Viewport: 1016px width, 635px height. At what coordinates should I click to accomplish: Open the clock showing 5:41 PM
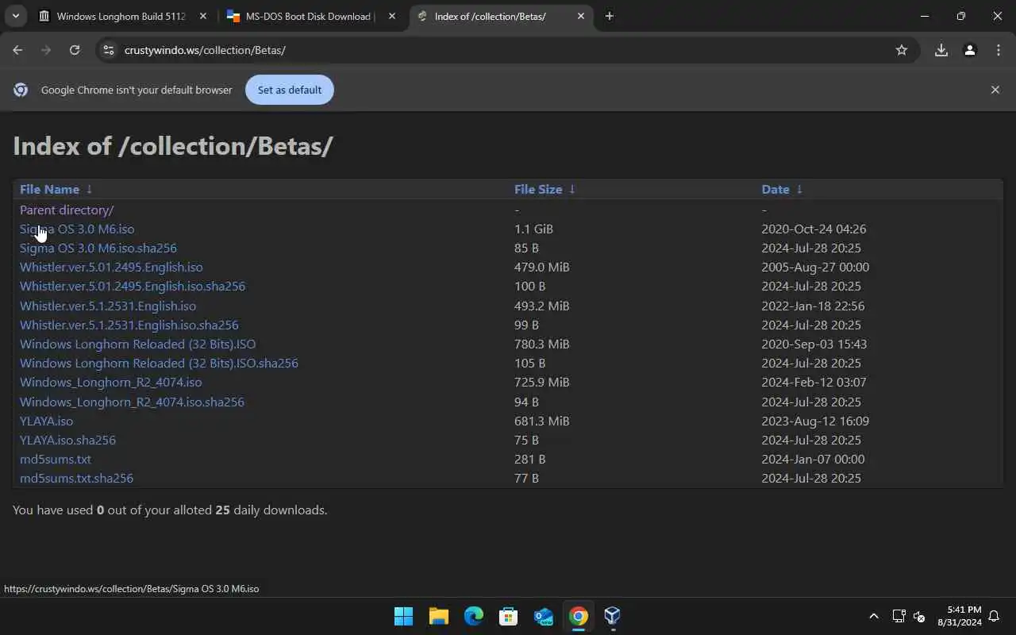click(x=959, y=616)
